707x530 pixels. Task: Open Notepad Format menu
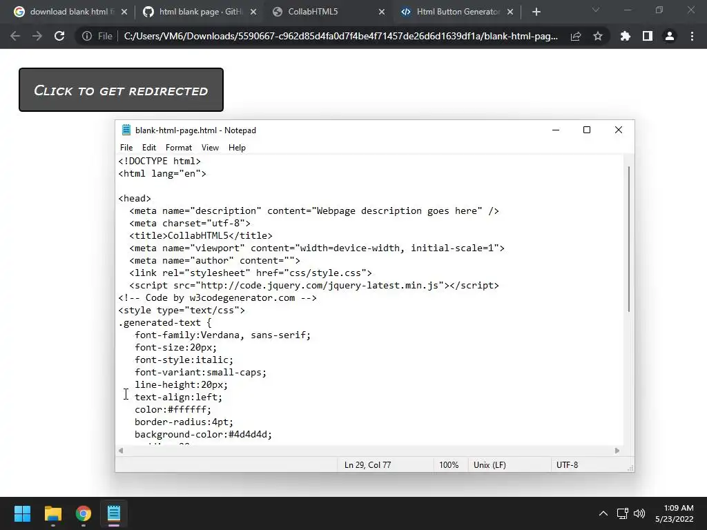tap(179, 148)
